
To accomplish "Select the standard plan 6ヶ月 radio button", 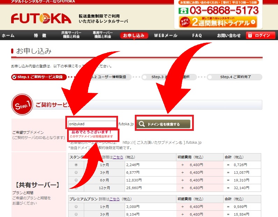I will click(76, 180).
